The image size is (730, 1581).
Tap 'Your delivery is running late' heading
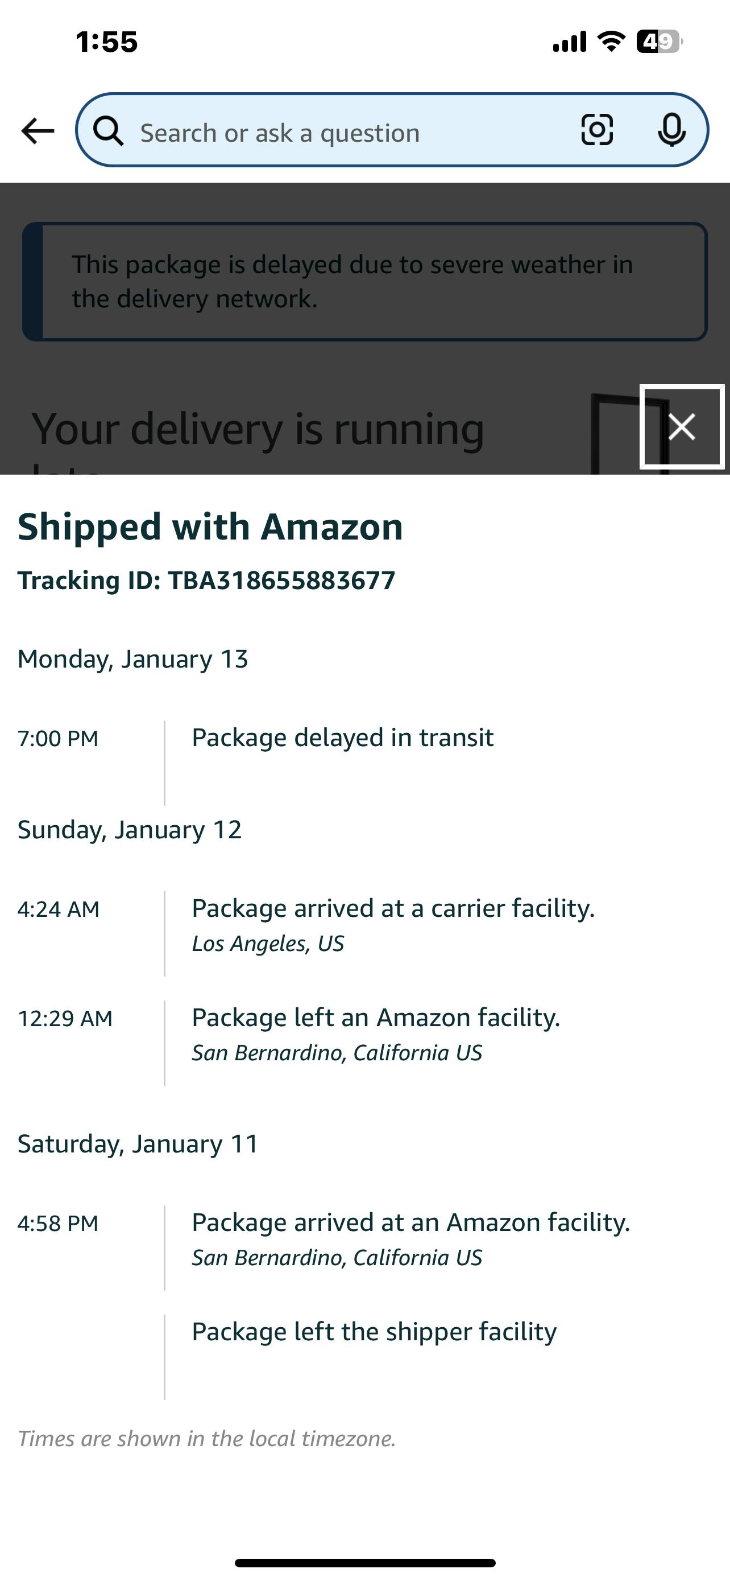click(258, 430)
